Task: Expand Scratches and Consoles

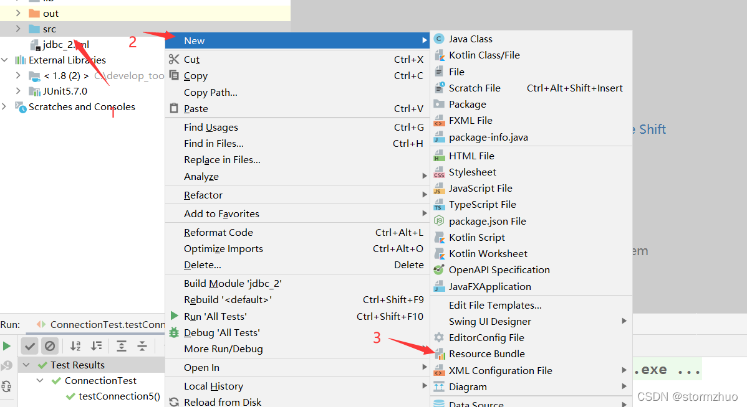Action: pos(5,106)
